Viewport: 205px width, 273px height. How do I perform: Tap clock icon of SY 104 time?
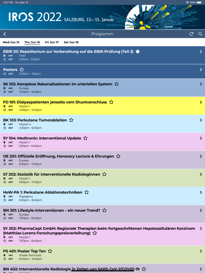click(5, 146)
